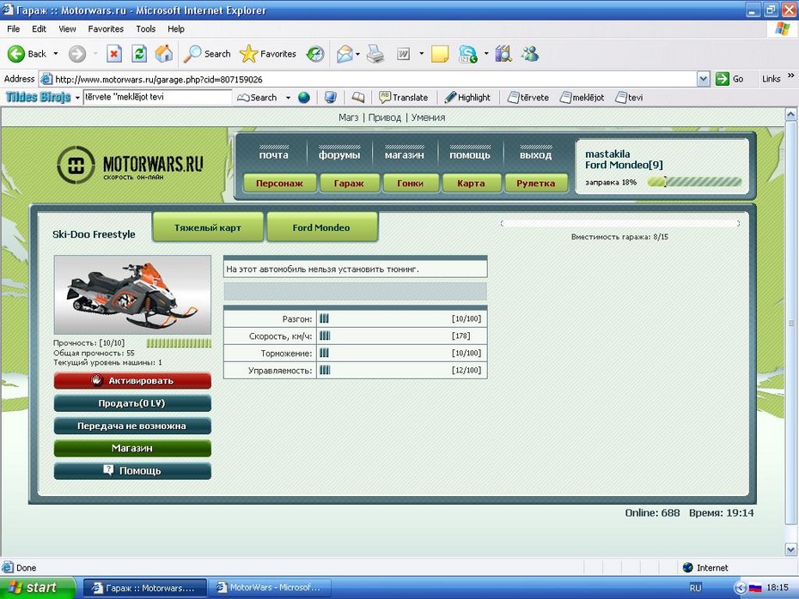Image resolution: width=799 pixels, height=599 pixels.
Task: Expand the Links toolbar chevron
Action: tap(791, 76)
